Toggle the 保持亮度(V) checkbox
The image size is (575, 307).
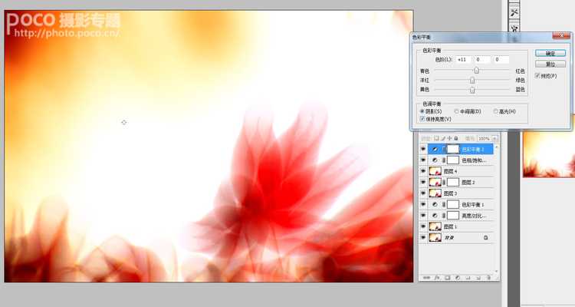[422, 119]
